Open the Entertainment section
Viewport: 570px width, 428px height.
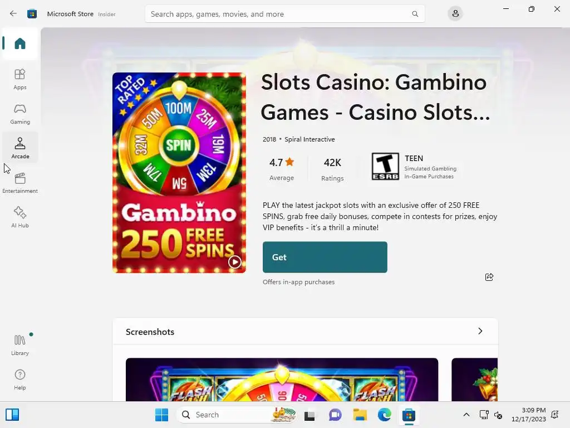pyautogui.click(x=20, y=183)
